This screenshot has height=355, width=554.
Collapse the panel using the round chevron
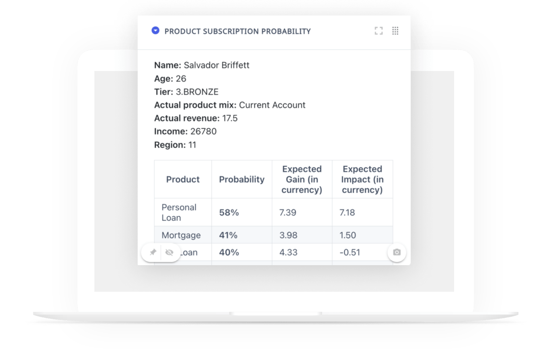coord(155,31)
